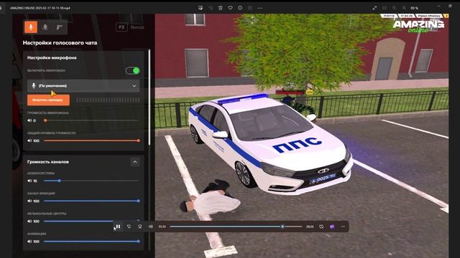Click speaker icon beside faction channel
This screenshot has width=460, height=258.
(29, 201)
